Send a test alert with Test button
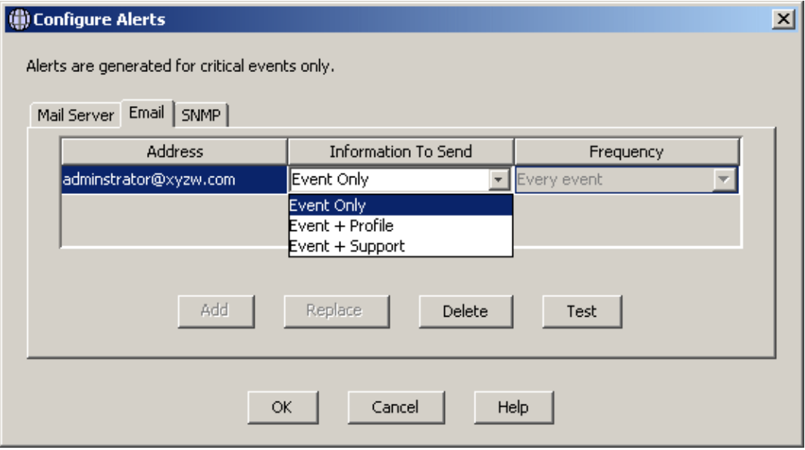 pyautogui.click(x=581, y=311)
